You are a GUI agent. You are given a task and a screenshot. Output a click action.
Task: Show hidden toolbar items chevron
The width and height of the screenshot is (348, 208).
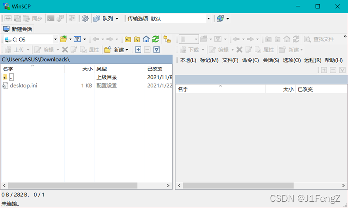click(x=345, y=36)
